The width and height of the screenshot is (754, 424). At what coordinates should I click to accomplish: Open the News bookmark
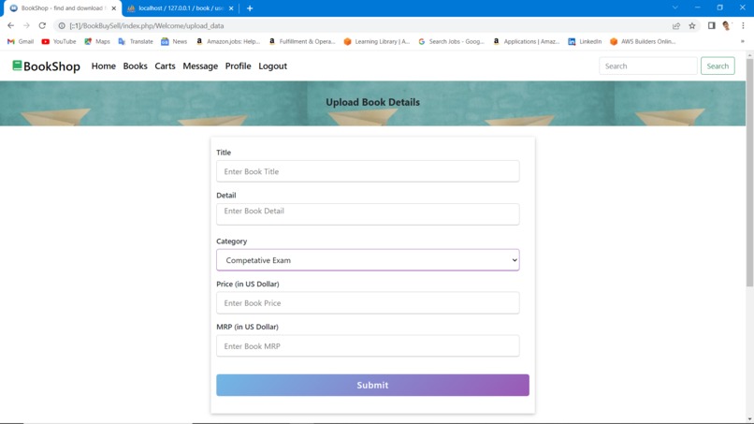174,41
